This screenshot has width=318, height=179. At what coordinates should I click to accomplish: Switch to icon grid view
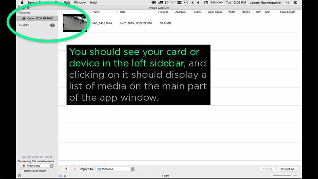point(65,176)
